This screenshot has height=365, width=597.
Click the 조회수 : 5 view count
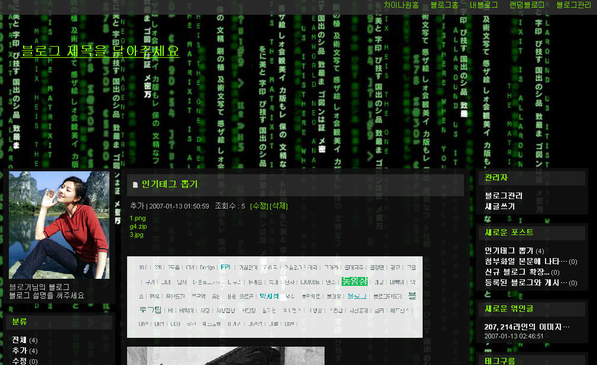[x=230, y=206]
